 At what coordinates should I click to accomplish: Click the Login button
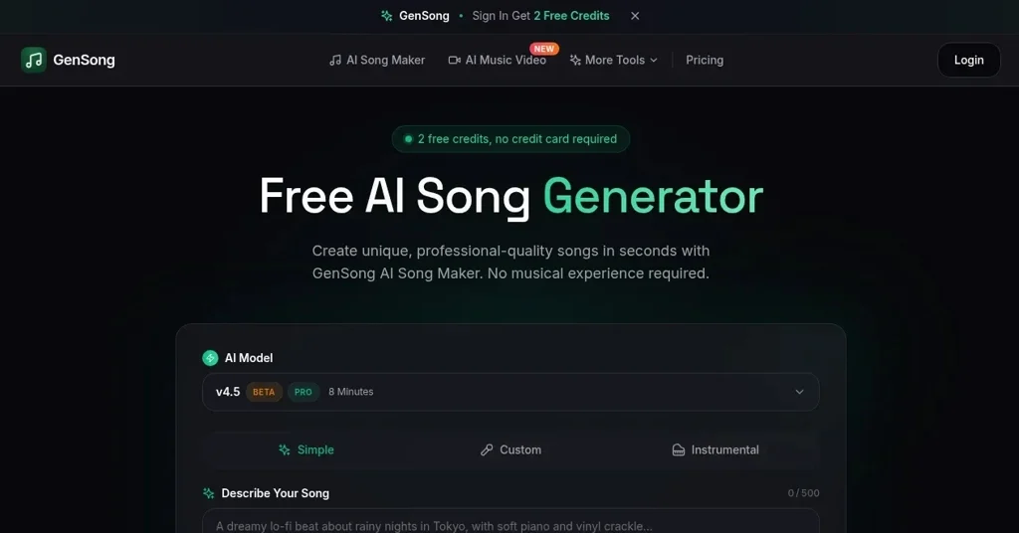968,60
